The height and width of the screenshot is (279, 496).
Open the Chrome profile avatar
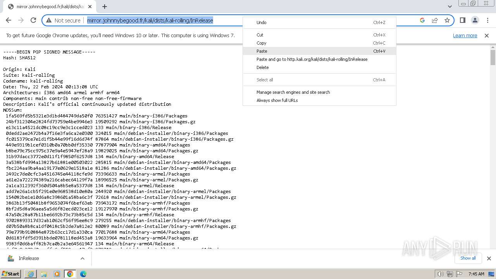(475, 20)
